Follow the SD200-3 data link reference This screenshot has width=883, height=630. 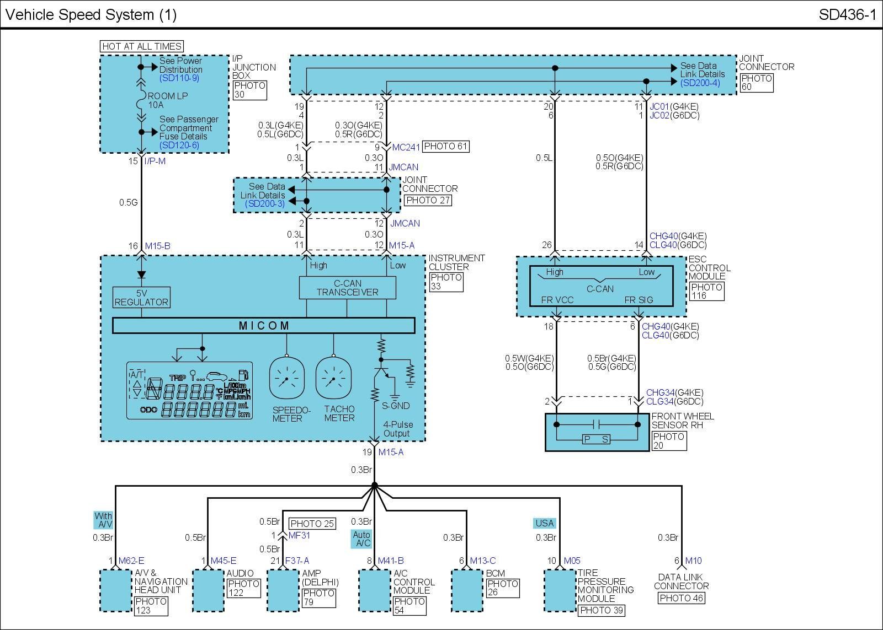265,204
